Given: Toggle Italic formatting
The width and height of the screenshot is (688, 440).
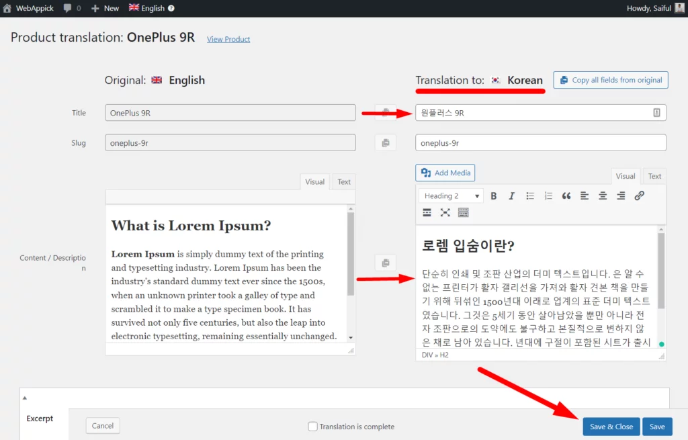Looking at the screenshot, I should (x=511, y=195).
